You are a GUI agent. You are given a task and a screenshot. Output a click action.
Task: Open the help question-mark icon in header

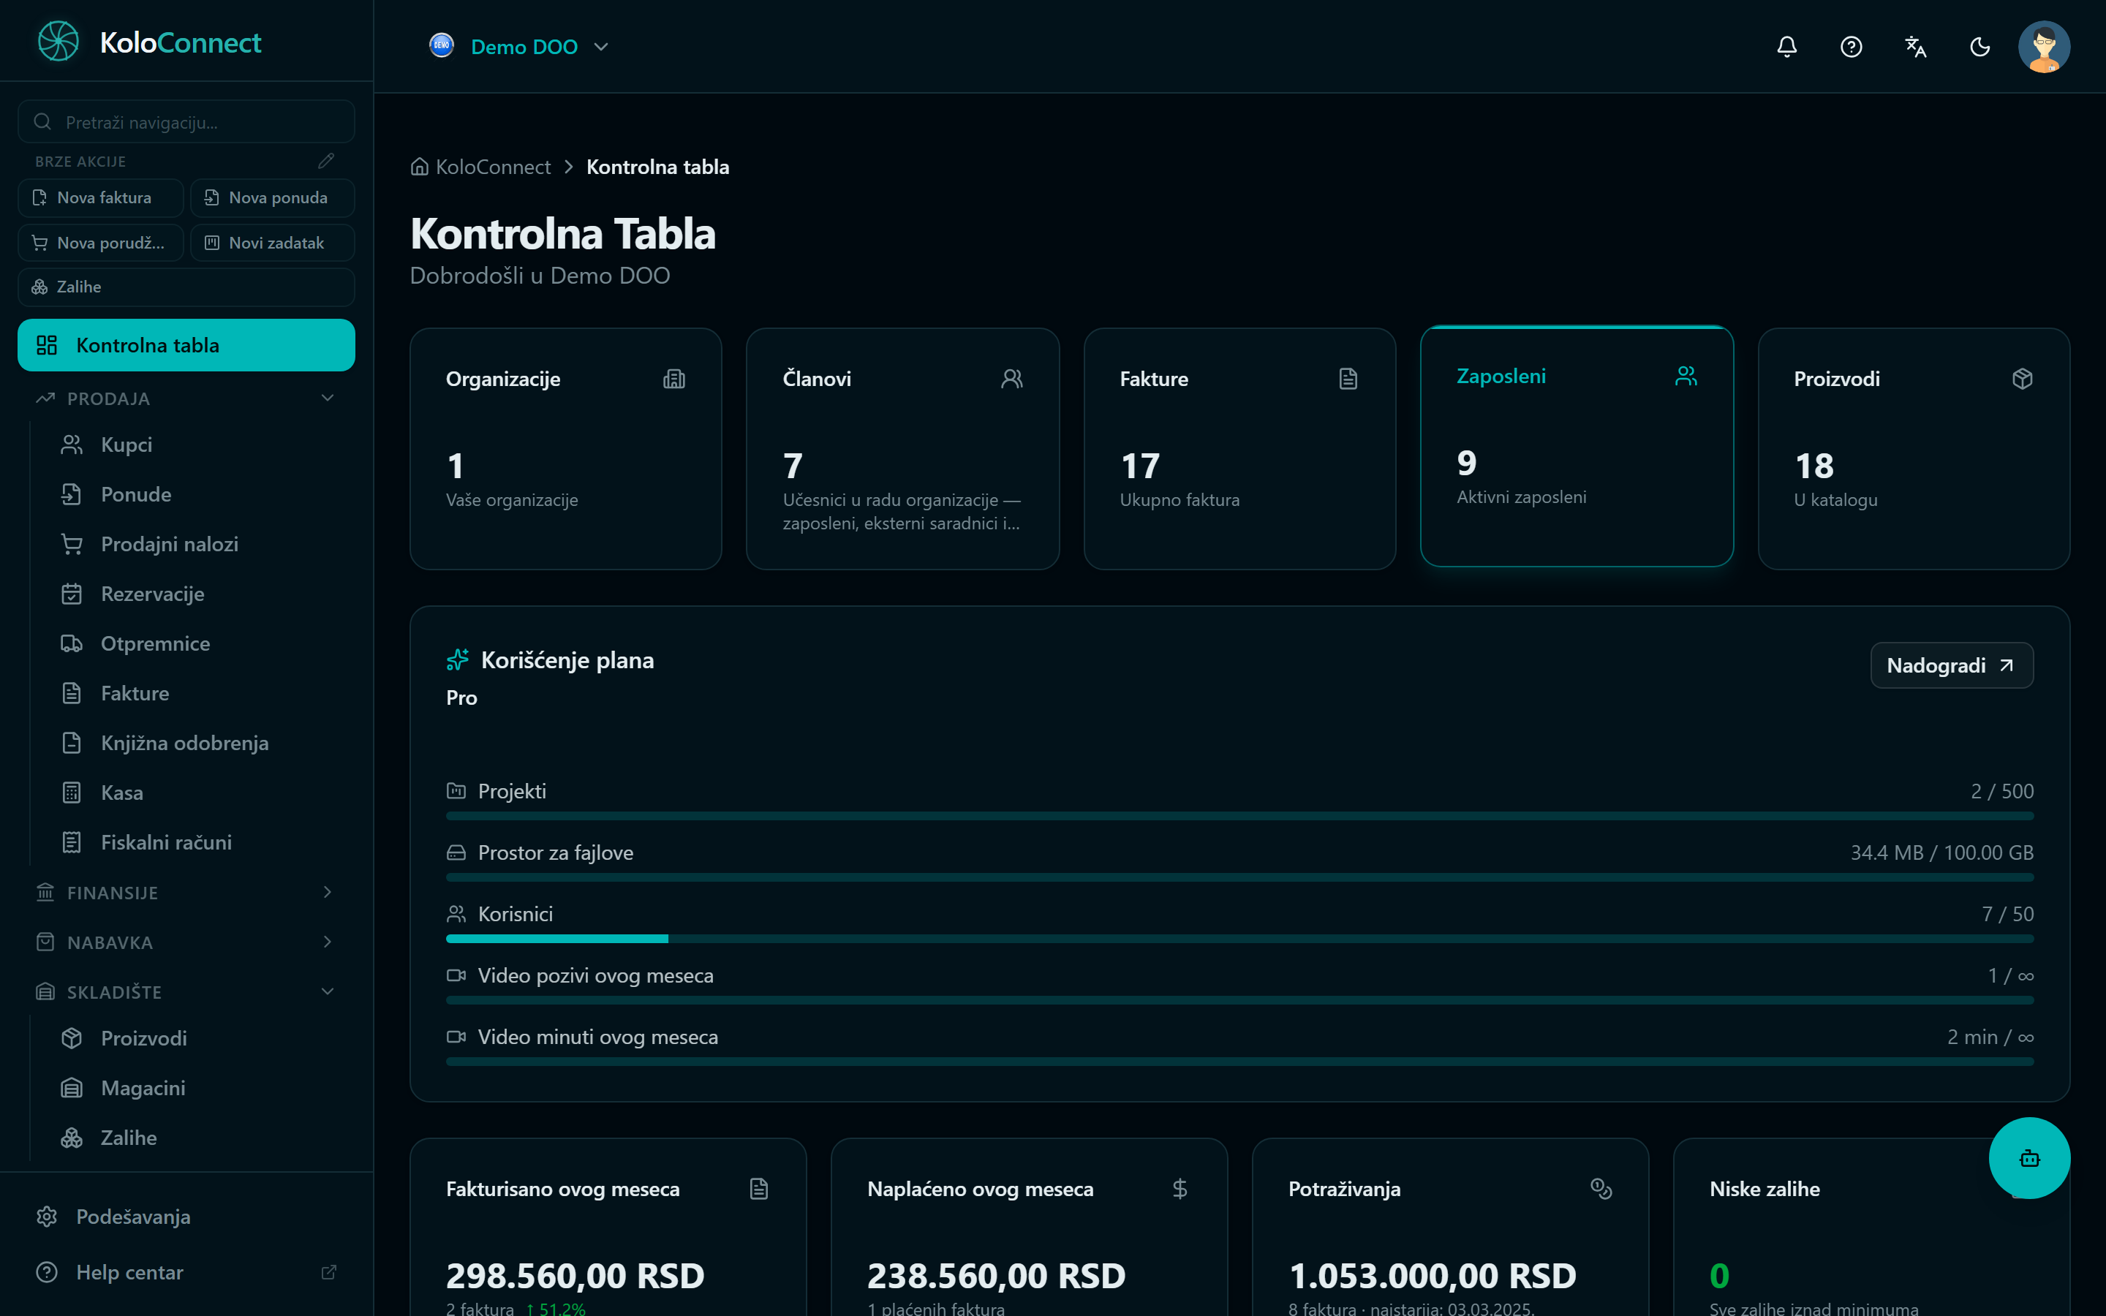[x=1851, y=47]
